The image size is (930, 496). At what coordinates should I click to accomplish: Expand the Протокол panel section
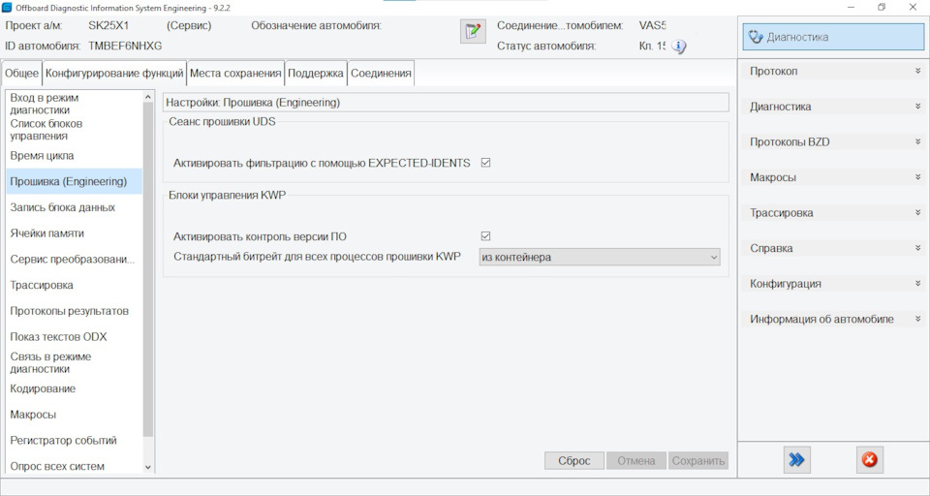[x=833, y=71]
